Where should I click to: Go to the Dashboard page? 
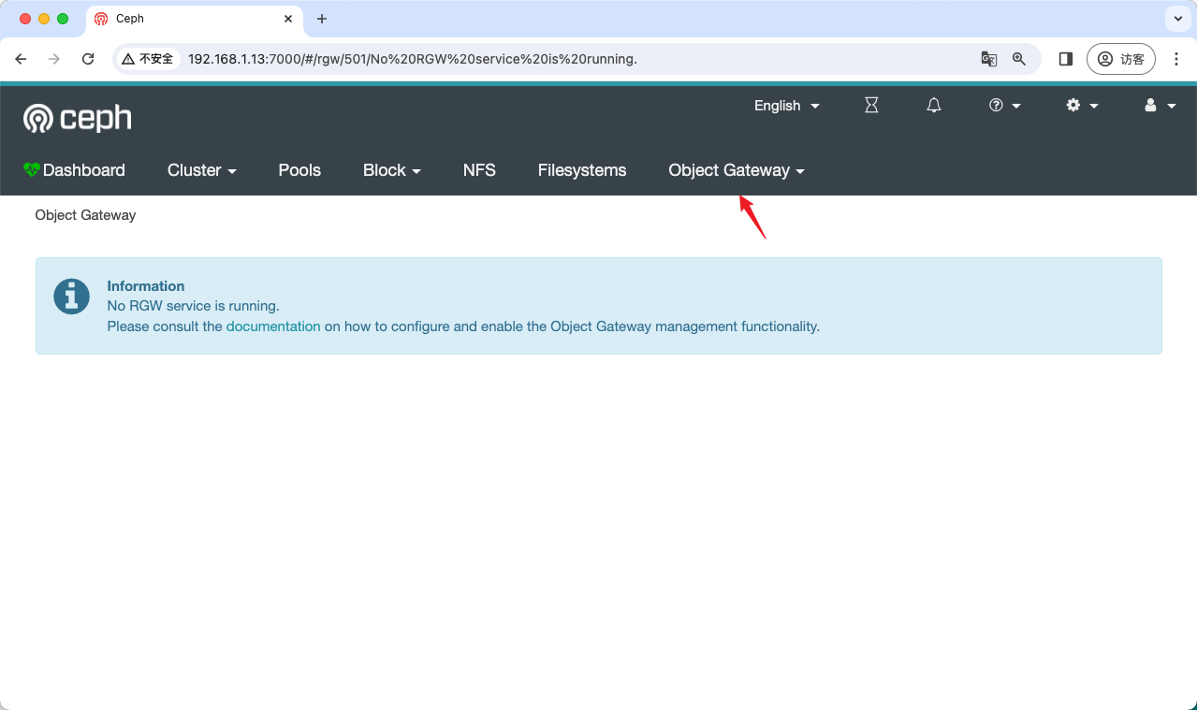[x=75, y=170]
